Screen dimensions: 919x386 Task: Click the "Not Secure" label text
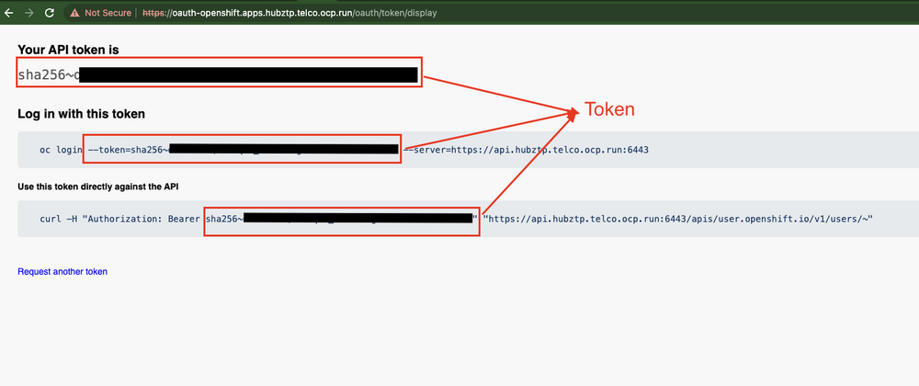pos(108,14)
